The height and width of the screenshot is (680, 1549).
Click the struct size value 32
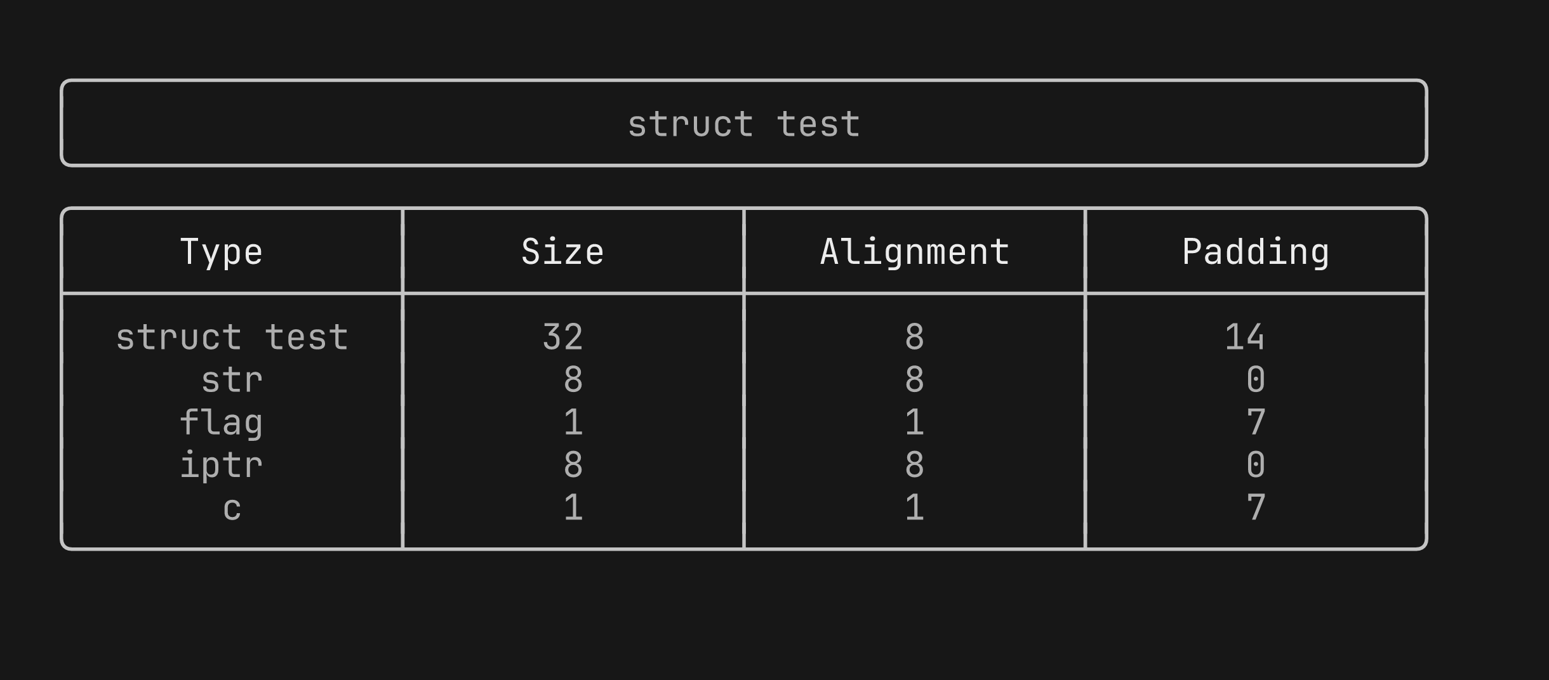(x=562, y=337)
